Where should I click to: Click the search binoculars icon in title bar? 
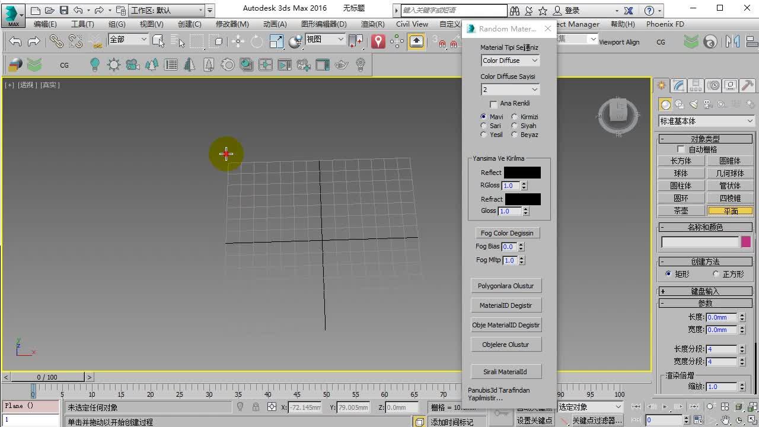[x=514, y=10]
